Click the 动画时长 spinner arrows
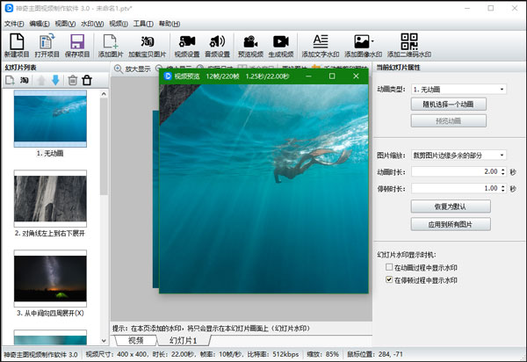The image size is (527, 362). (x=502, y=171)
